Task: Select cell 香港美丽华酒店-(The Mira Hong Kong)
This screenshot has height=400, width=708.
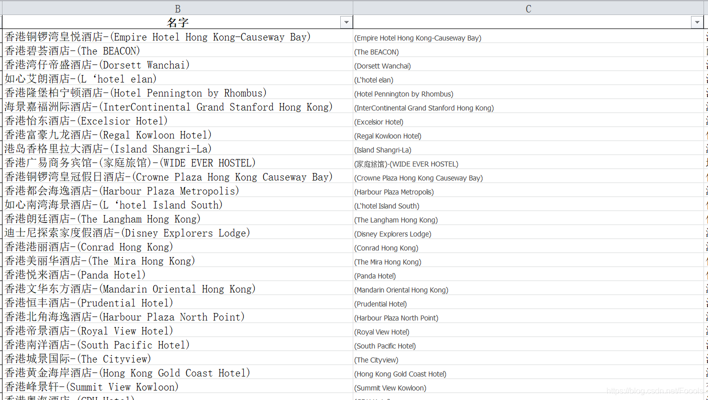Action: click(178, 260)
